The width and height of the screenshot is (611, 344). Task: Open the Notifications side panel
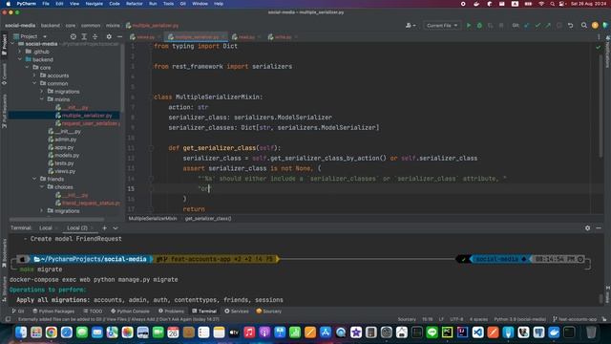pyautogui.click(x=608, y=53)
